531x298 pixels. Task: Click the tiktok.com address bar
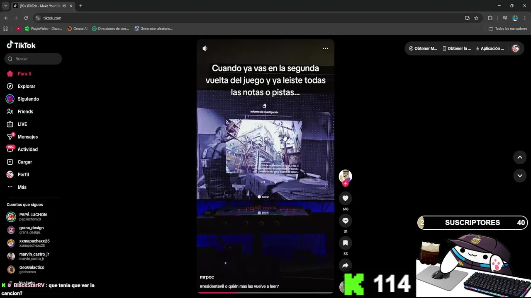249,18
